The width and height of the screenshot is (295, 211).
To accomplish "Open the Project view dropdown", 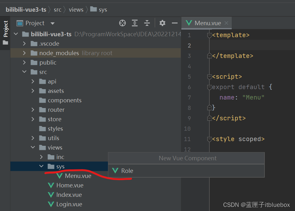I will click(53, 23).
